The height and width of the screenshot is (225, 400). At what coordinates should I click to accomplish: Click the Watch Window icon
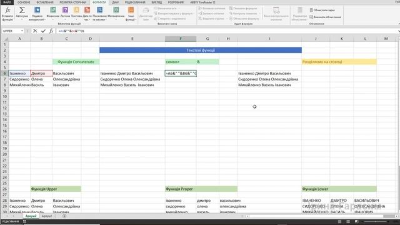[x=276, y=11]
